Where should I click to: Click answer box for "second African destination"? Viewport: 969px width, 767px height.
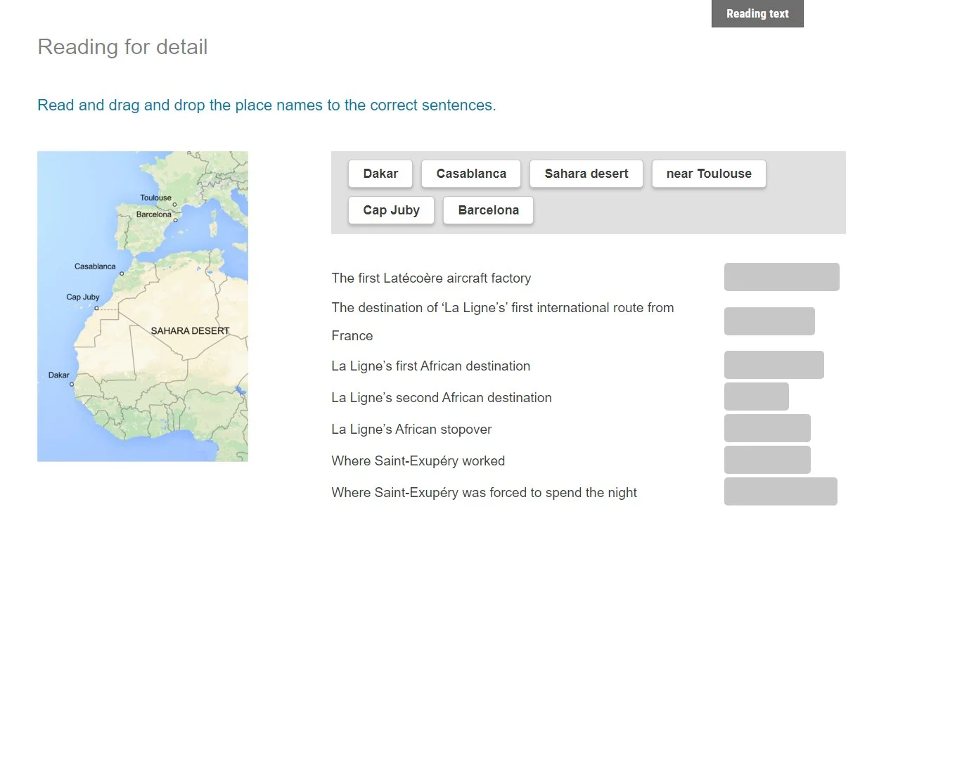pos(756,397)
